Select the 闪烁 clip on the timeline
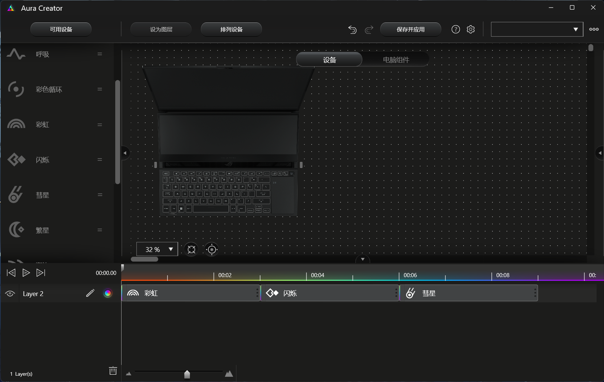 (x=329, y=293)
